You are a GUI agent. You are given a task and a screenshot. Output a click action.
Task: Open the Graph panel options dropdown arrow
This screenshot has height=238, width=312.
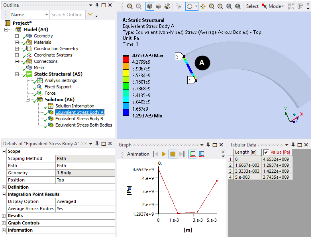[x=202, y=145]
